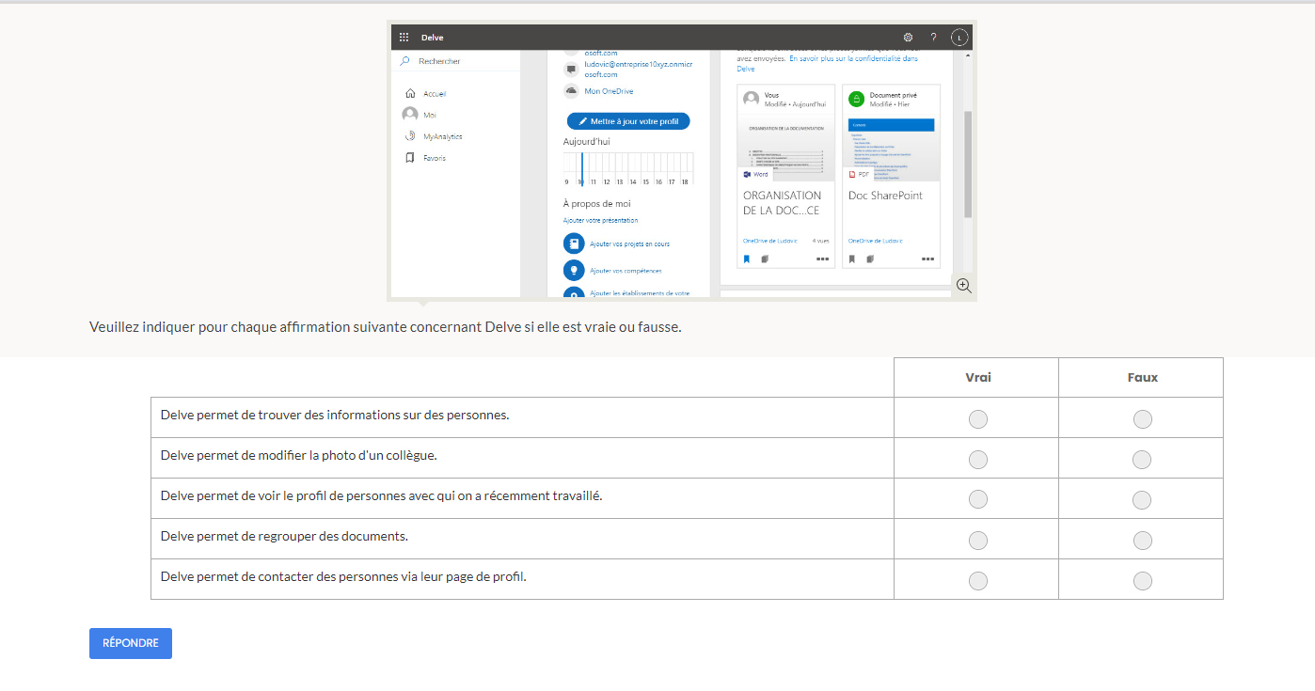Screen dimensions: 1315x691
Task: Open the app launcher grid in Delve header
Action: [x=404, y=38]
